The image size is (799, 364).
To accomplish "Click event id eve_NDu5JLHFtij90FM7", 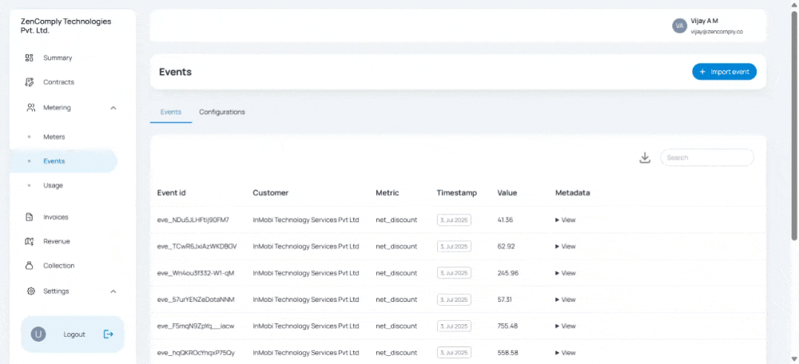I will pos(193,220).
